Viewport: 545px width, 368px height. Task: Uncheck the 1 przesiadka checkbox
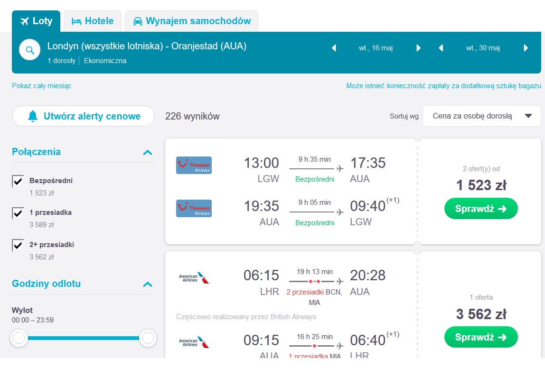coord(18,213)
